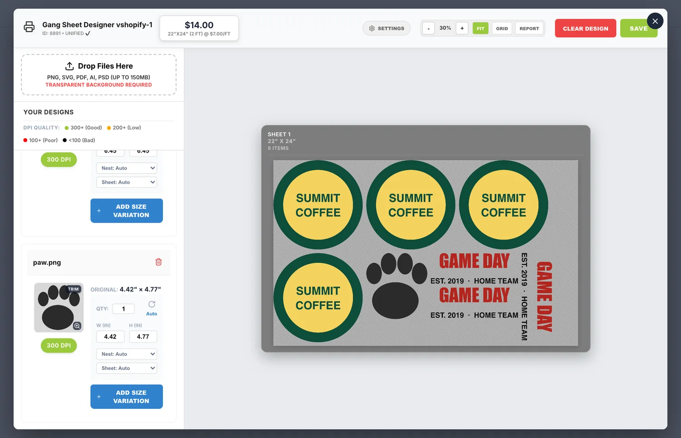This screenshot has width=681, height=438.
Task: Click the $14.00 price summary box
Action: (x=199, y=28)
